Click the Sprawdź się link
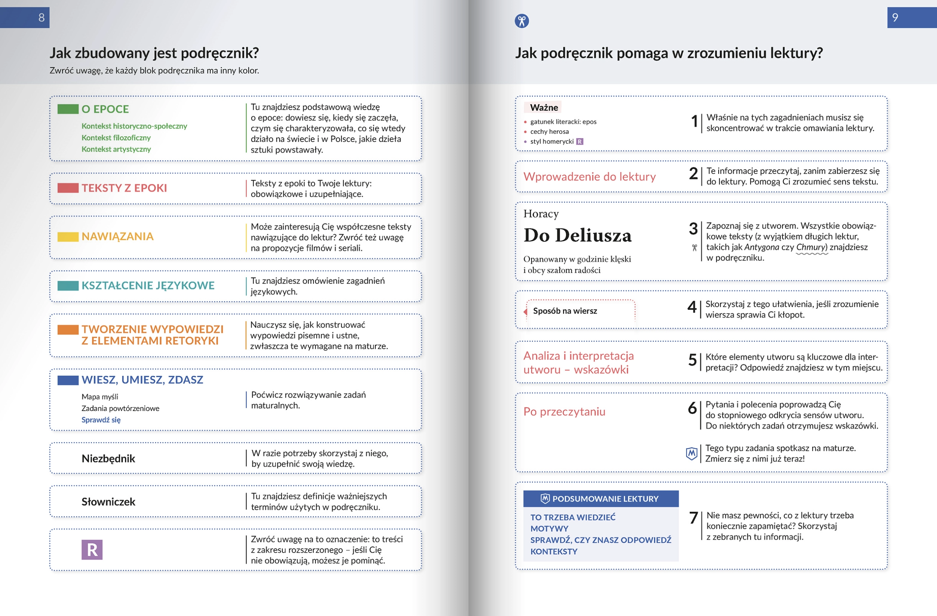The height and width of the screenshot is (616, 937). (x=101, y=420)
